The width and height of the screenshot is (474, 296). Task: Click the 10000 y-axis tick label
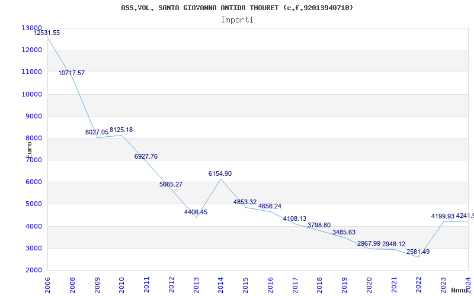pos(31,94)
